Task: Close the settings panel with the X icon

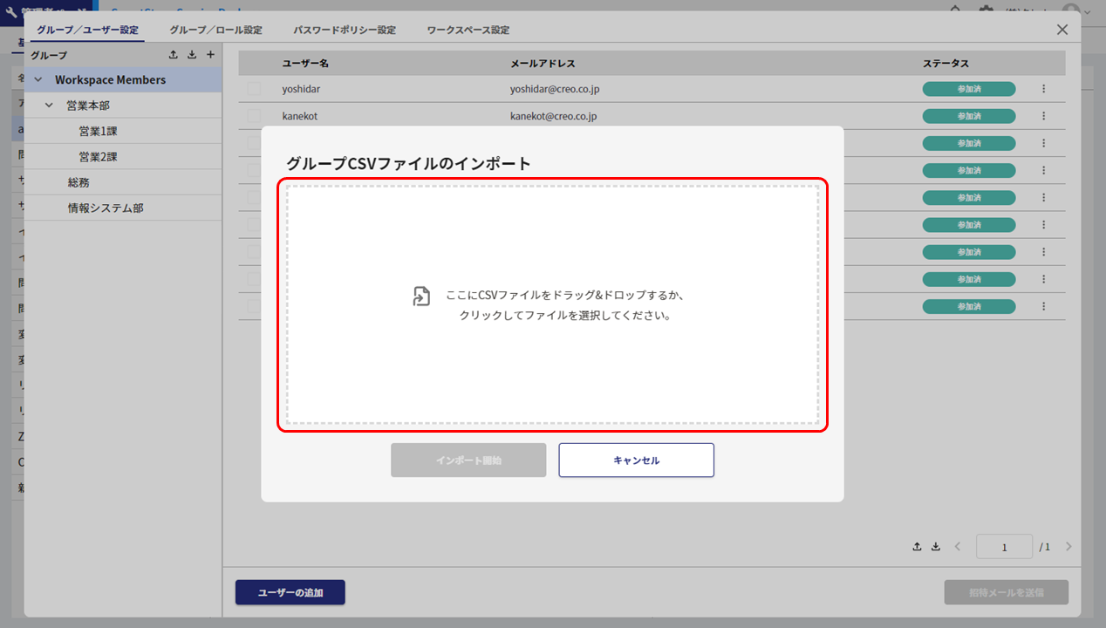Action: pyautogui.click(x=1062, y=30)
